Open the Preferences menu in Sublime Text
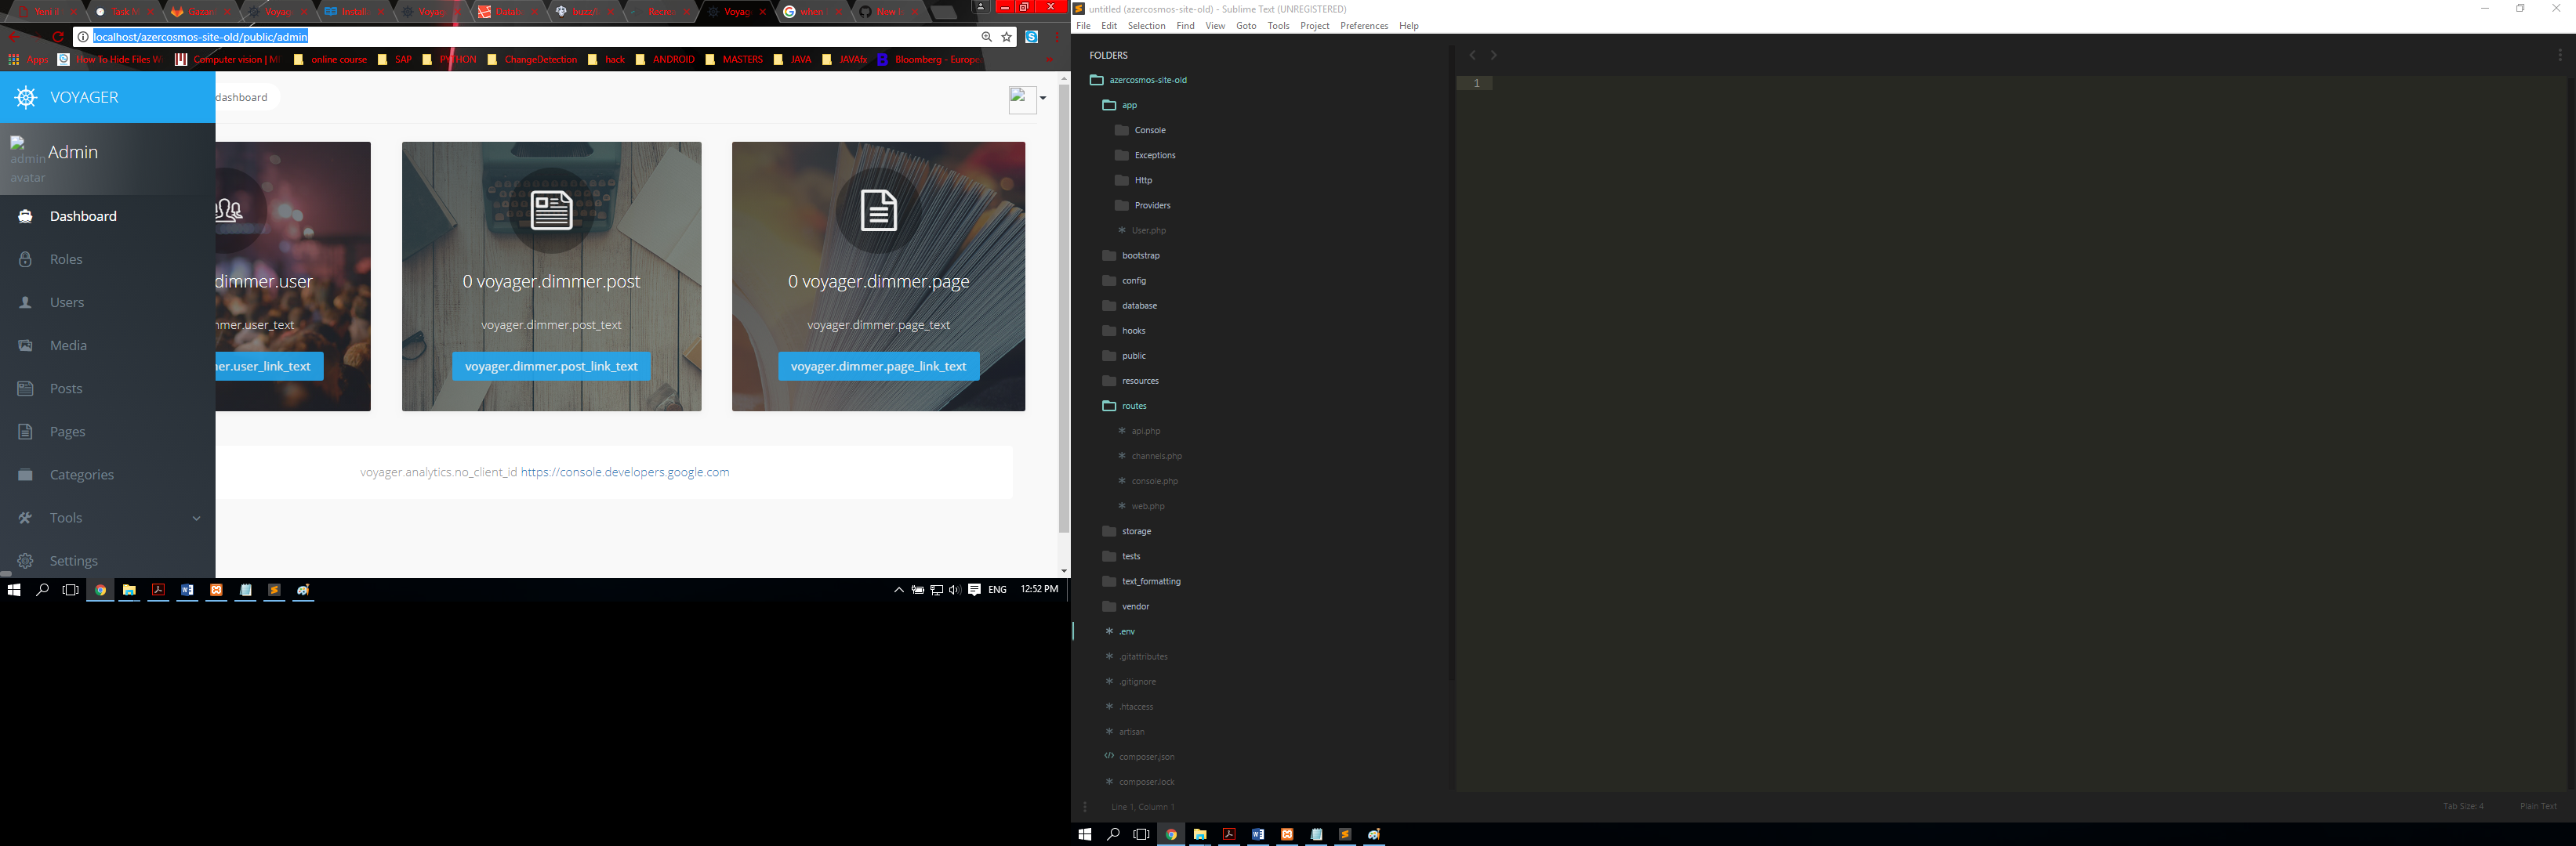 tap(1363, 26)
